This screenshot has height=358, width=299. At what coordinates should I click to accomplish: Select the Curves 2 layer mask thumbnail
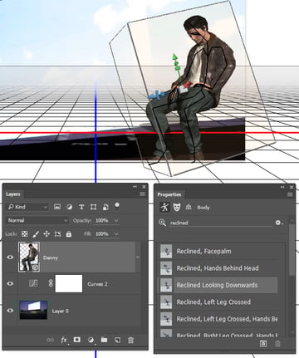coord(69,283)
